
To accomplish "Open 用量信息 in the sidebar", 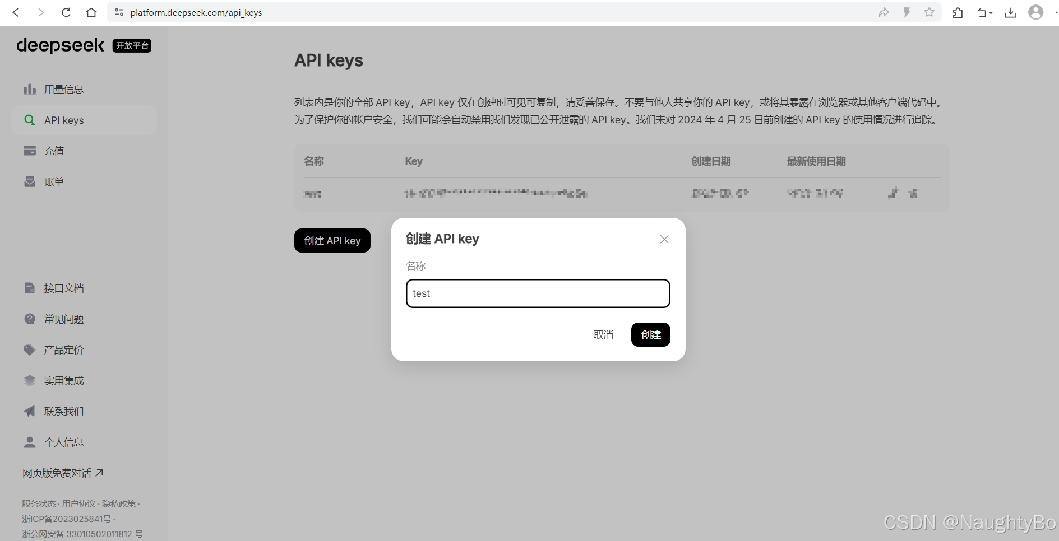I will click(84, 90).
